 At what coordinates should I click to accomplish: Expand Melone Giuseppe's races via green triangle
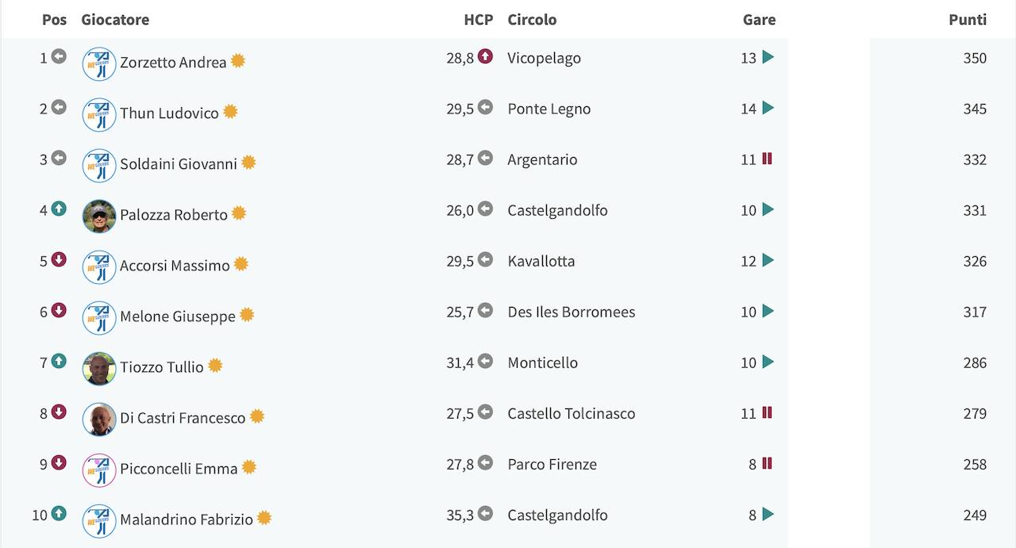click(x=768, y=311)
